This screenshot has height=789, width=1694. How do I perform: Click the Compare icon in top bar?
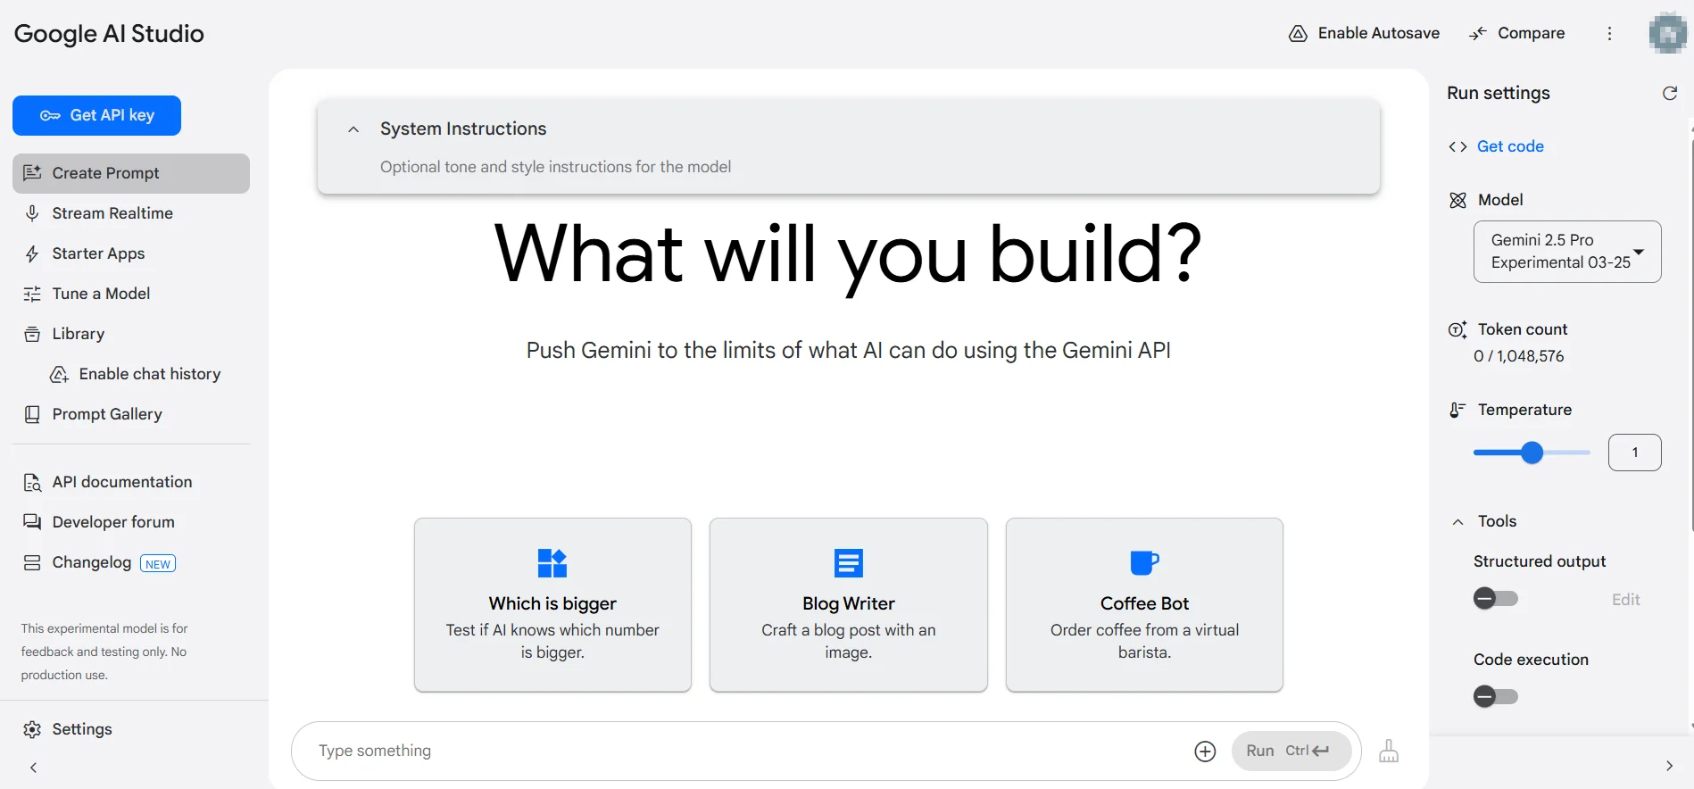tap(1478, 34)
